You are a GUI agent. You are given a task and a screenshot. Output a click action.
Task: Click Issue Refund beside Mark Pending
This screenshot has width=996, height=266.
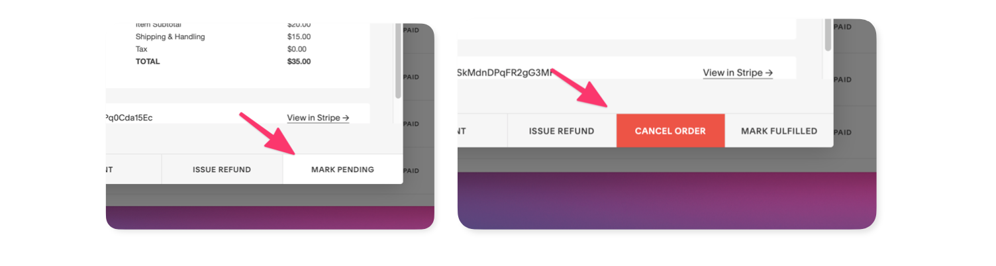tap(222, 169)
